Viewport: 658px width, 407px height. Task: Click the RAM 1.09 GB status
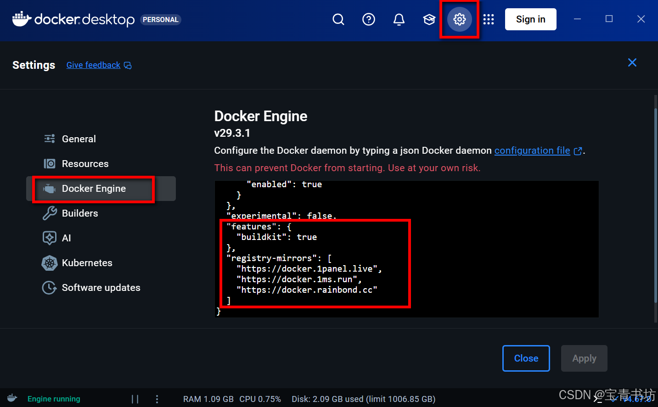point(208,399)
